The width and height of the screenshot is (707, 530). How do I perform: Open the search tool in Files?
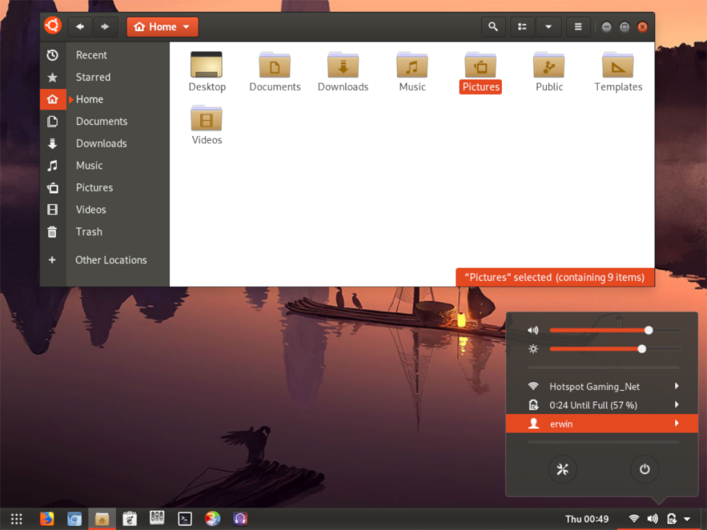493,26
